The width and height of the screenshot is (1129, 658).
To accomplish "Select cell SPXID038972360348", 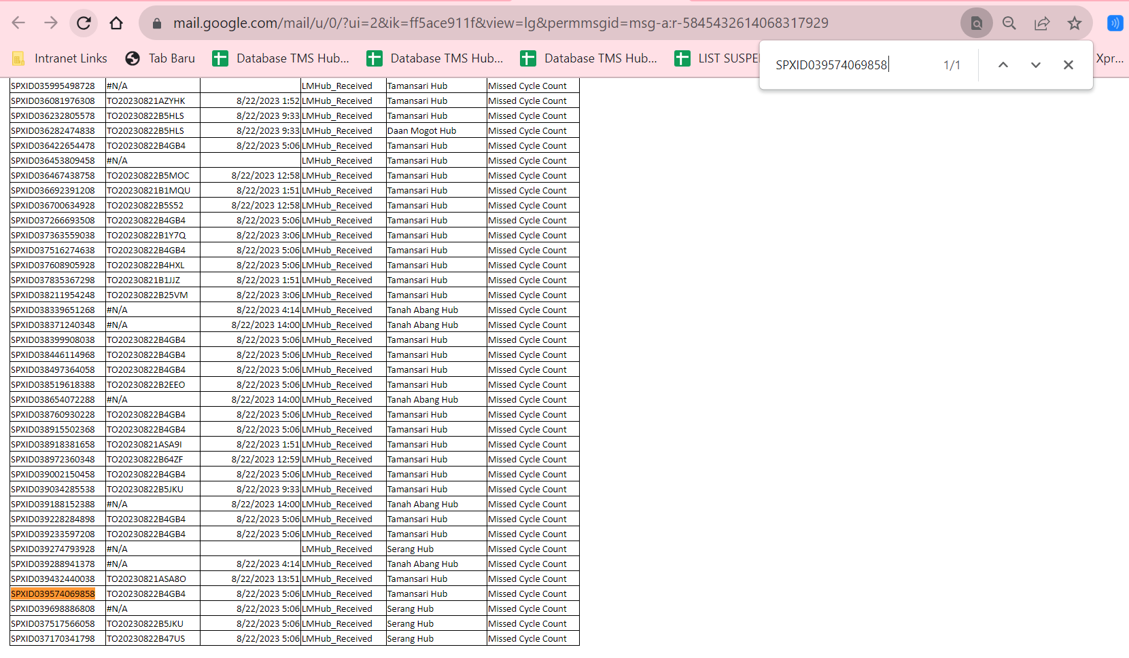I will (x=58, y=459).
